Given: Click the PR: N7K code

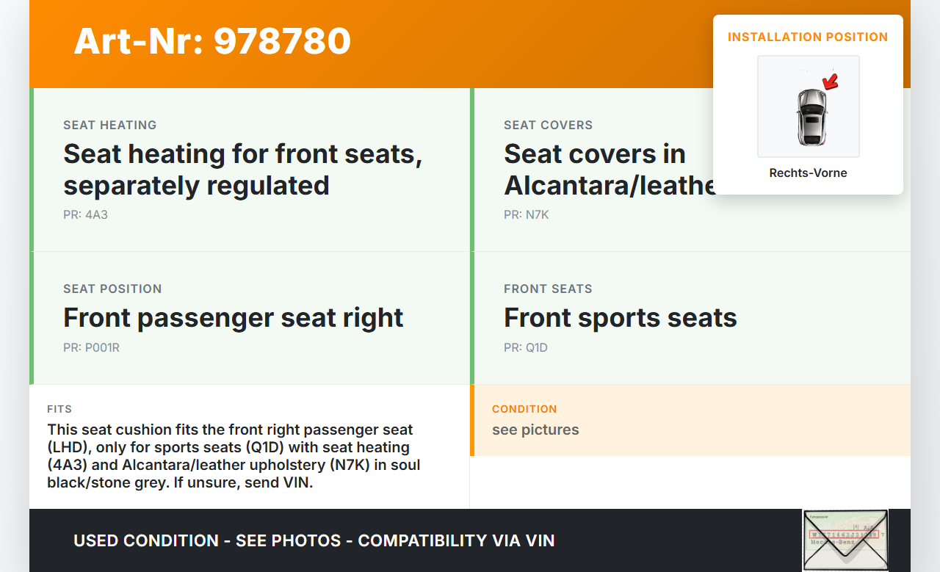Looking at the screenshot, I should click(x=526, y=215).
